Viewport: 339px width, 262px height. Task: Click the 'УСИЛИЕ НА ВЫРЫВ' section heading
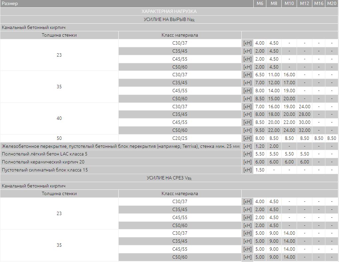pos(169,19)
